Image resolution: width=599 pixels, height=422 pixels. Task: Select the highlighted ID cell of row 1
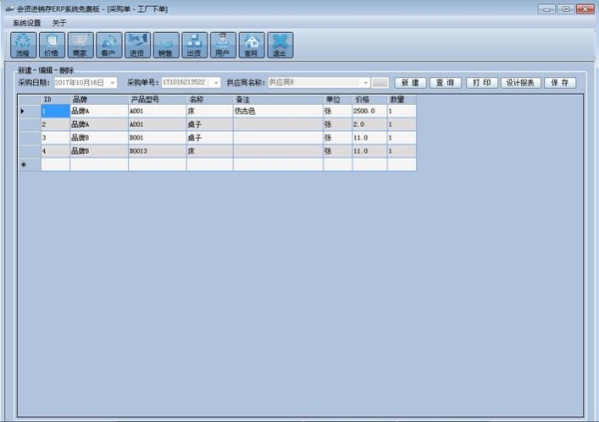(55, 111)
